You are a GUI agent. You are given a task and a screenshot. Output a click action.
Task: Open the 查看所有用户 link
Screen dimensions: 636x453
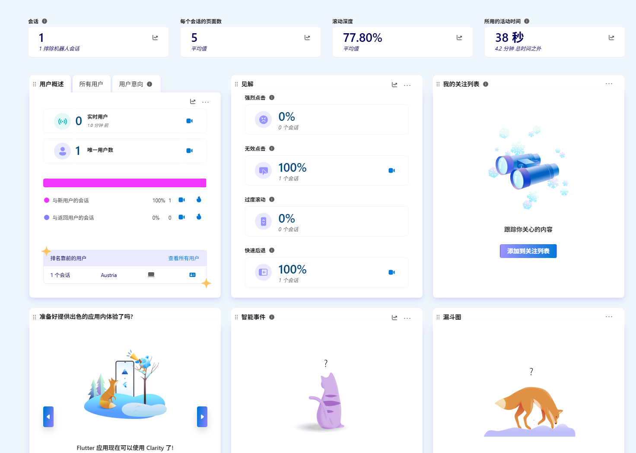(184, 258)
